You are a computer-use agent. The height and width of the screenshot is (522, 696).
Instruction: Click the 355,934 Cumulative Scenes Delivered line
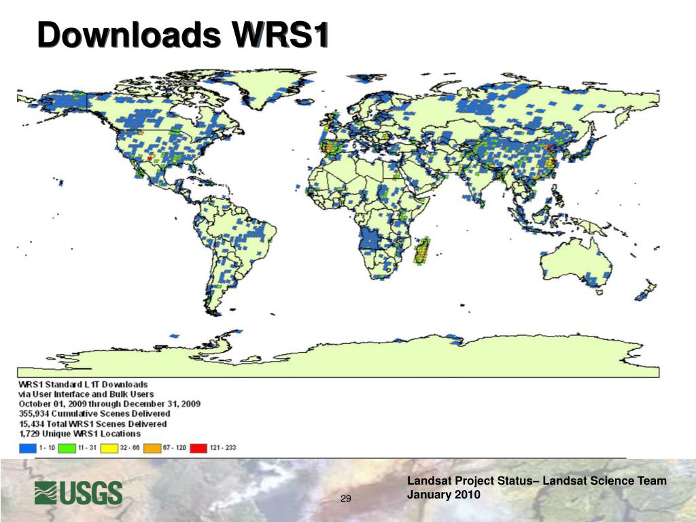click(x=94, y=414)
